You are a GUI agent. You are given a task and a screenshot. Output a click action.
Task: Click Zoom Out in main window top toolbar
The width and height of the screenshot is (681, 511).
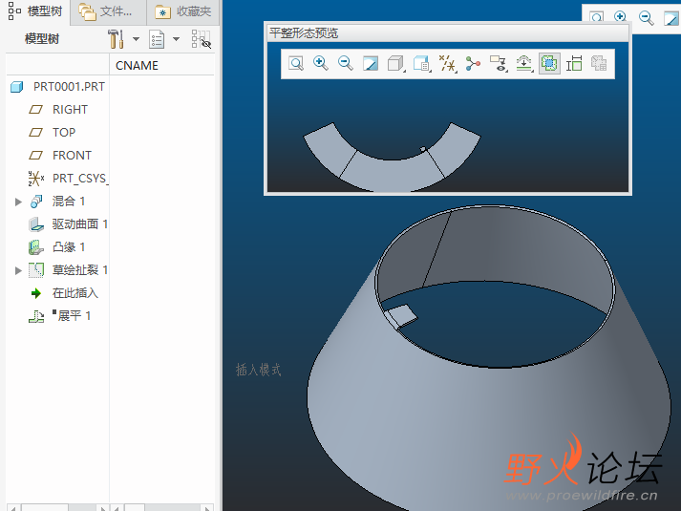[646, 18]
